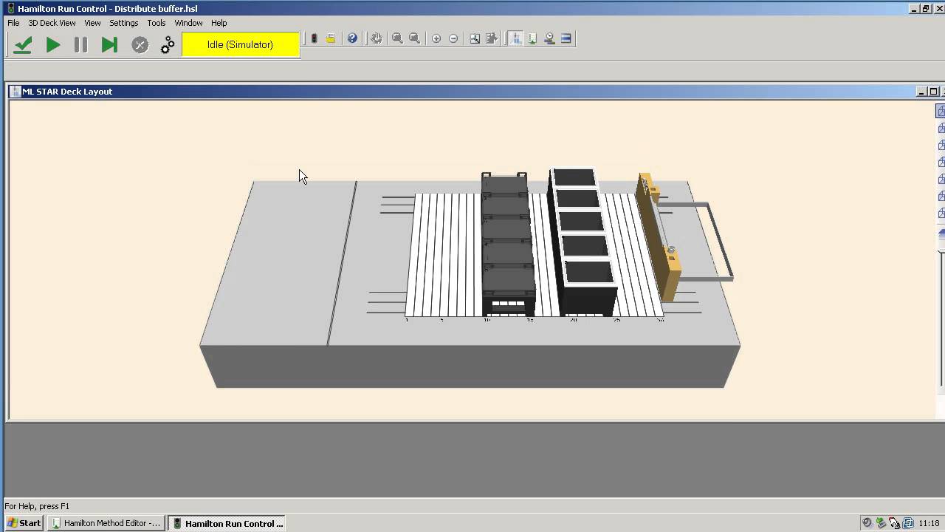
Task: Abort the run with the gray X circle
Action: [x=140, y=45]
